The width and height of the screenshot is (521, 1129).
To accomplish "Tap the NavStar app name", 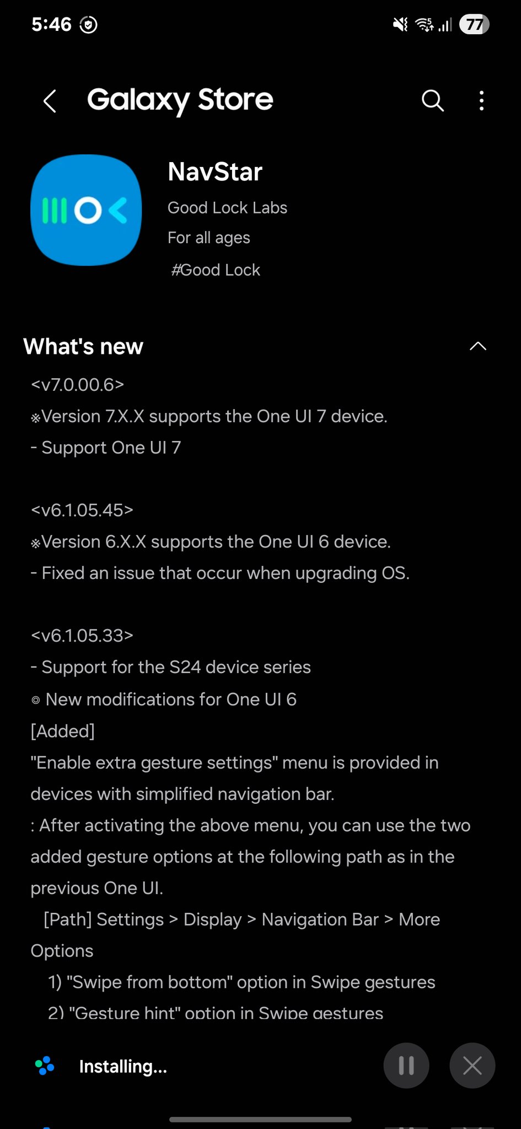I will (215, 171).
